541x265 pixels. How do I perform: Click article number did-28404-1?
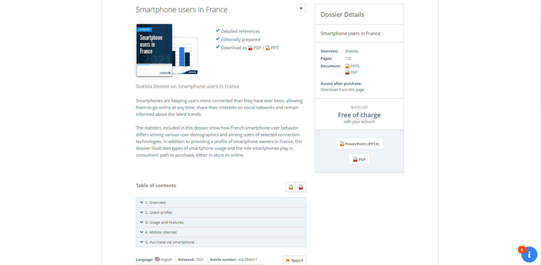click(248, 260)
